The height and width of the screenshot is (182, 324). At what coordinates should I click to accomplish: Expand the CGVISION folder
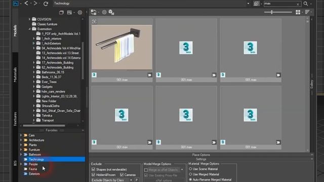click(x=29, y=19)
